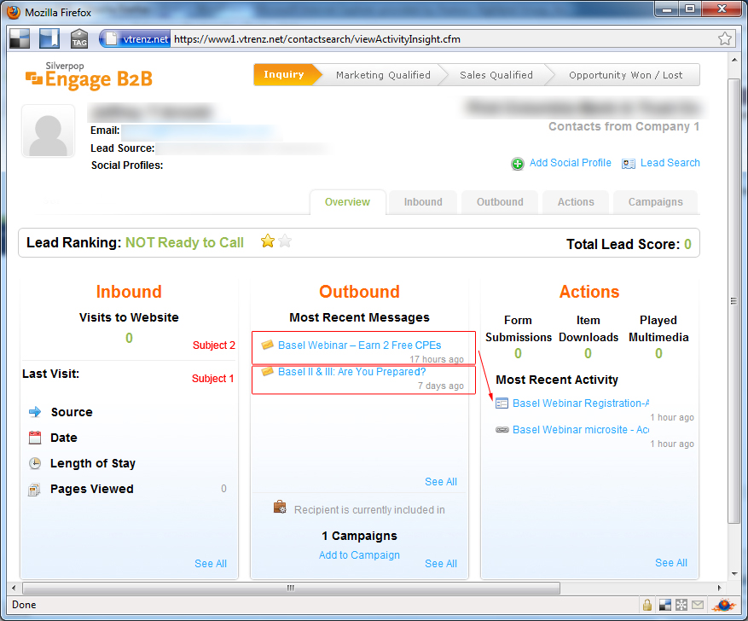
Task: Click the first gold rating star
Action: coord(268,241)
